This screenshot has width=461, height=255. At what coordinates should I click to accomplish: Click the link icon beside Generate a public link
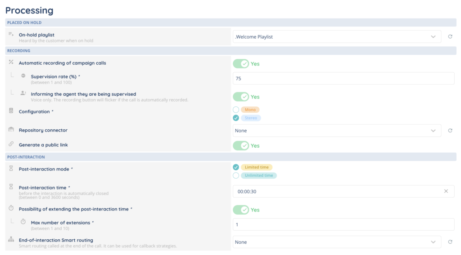[11, 145]
